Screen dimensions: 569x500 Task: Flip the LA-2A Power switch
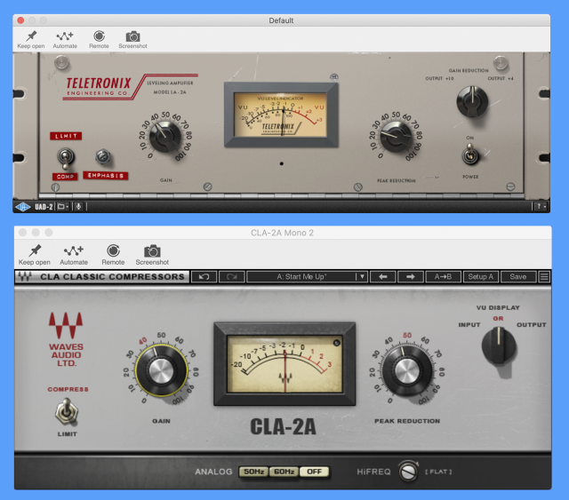pyautogui.click(x=470, y=155)
